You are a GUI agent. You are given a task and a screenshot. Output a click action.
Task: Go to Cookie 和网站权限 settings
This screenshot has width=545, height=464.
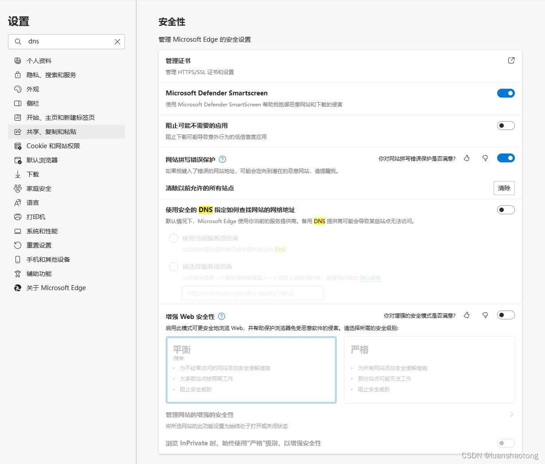tap(66, 146)
